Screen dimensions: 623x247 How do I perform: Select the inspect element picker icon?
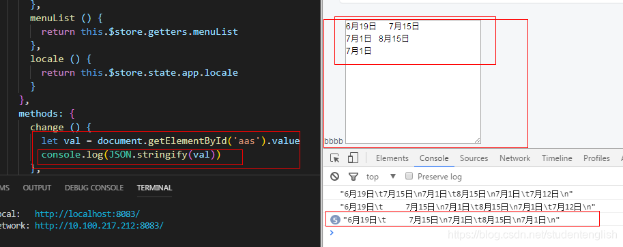click(x=335, y=158)
